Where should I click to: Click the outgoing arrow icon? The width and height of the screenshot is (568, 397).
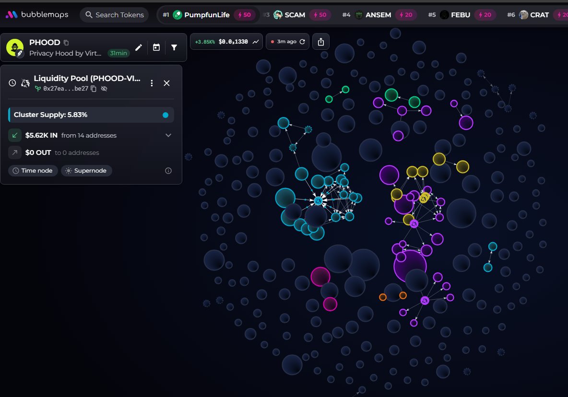coord(15,153)
